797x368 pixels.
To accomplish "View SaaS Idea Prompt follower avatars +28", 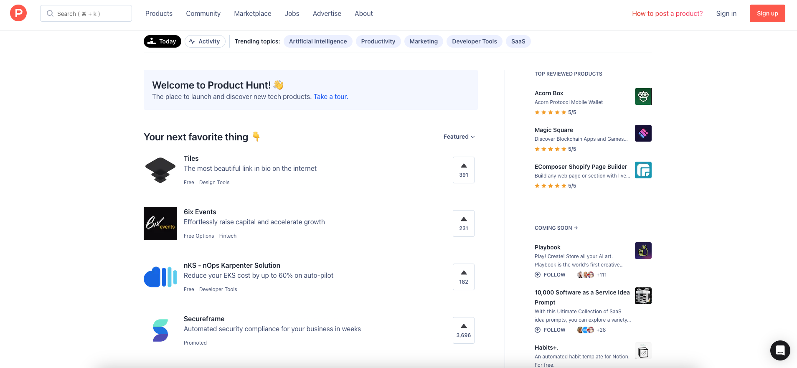I will (x=591, y=330).
